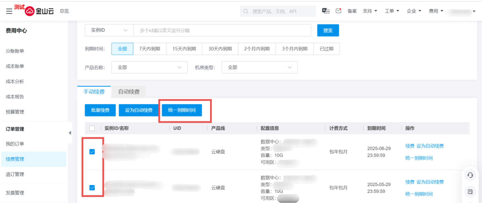Uncheck the first cloud disk row
The image size is (482, 203).
tap(92, 152)
